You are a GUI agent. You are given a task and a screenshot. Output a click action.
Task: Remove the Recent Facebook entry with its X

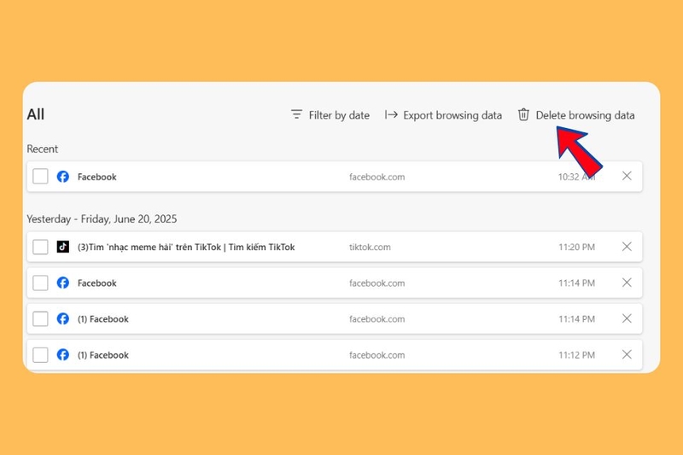(627, 176)
